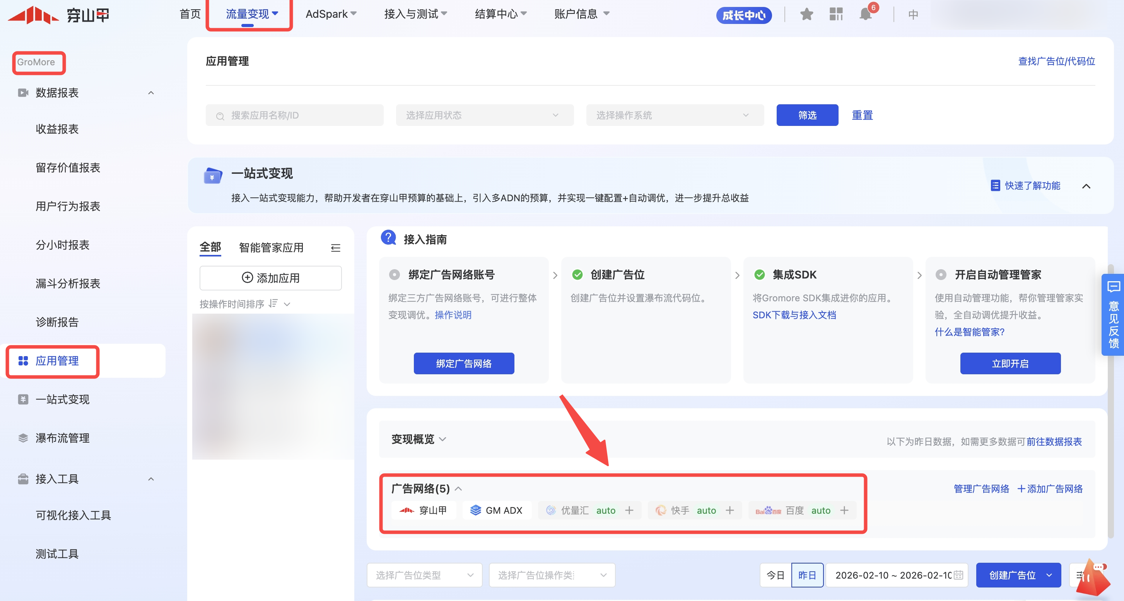This screenshot has width=1124, height=601.
Task: Click the plus icon next to 百度 auto
Action: click(x=844, y=510)
